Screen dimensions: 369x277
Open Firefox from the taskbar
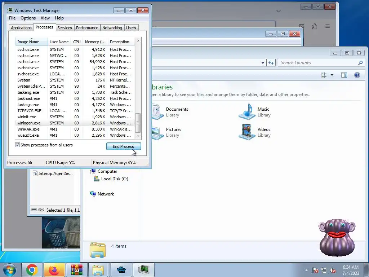point(54,270)
